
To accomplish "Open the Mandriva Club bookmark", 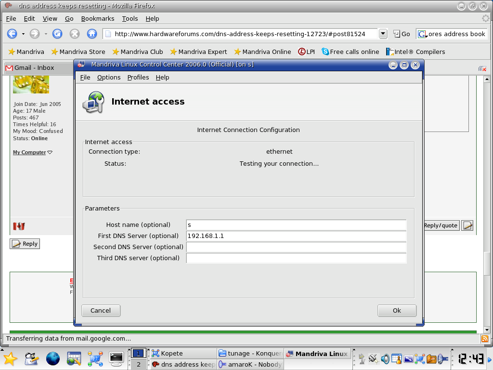I will coord(138,52).
